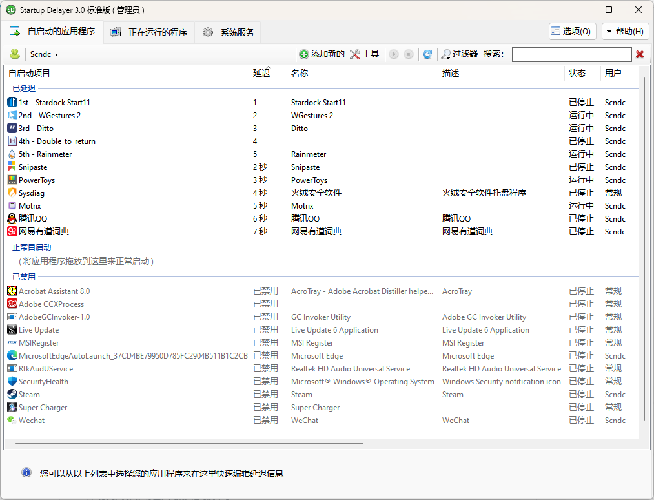This screenshot has width=654, height=500.
Task: Click the Stardock Start11 row icon
Action: click(12, 102)
